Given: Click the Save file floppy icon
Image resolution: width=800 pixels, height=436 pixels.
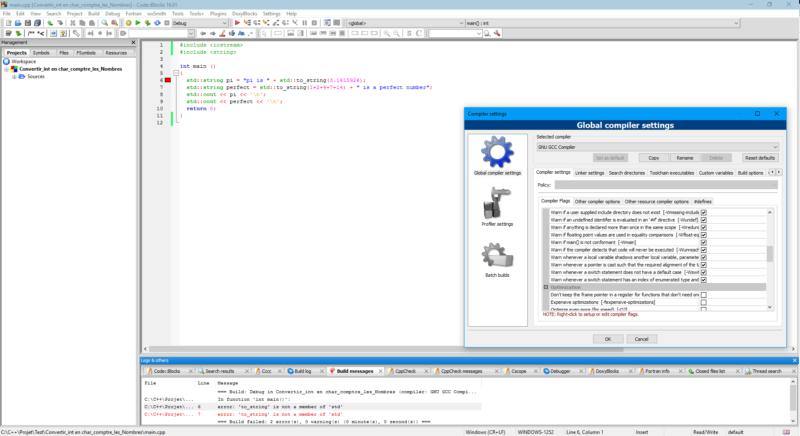Looking at the screenshot, I should pos(28,23).
